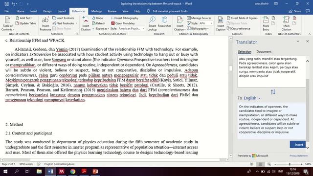Screen dimensions: 313x176
Task: Insert a footnote with the ab icon
Action: [45, 23]
